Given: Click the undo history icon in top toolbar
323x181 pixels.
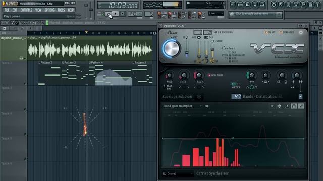Looking at the screenshot, I should click(274, 5).
